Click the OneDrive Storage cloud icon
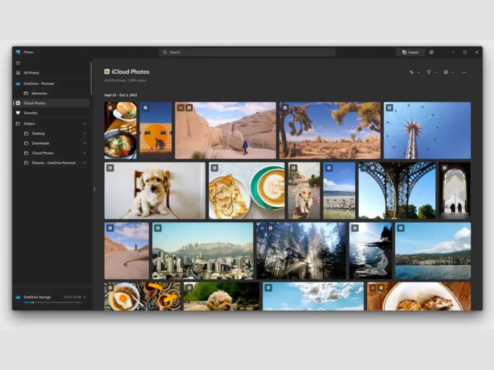The image size is (494, 370). click(18, 297)
